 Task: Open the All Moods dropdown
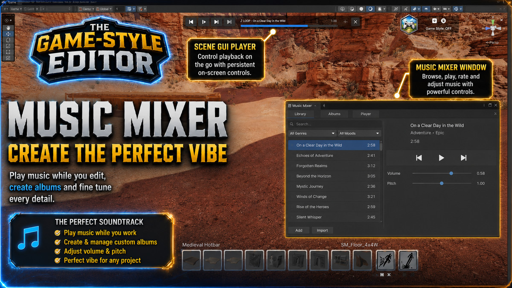(359, 134)
